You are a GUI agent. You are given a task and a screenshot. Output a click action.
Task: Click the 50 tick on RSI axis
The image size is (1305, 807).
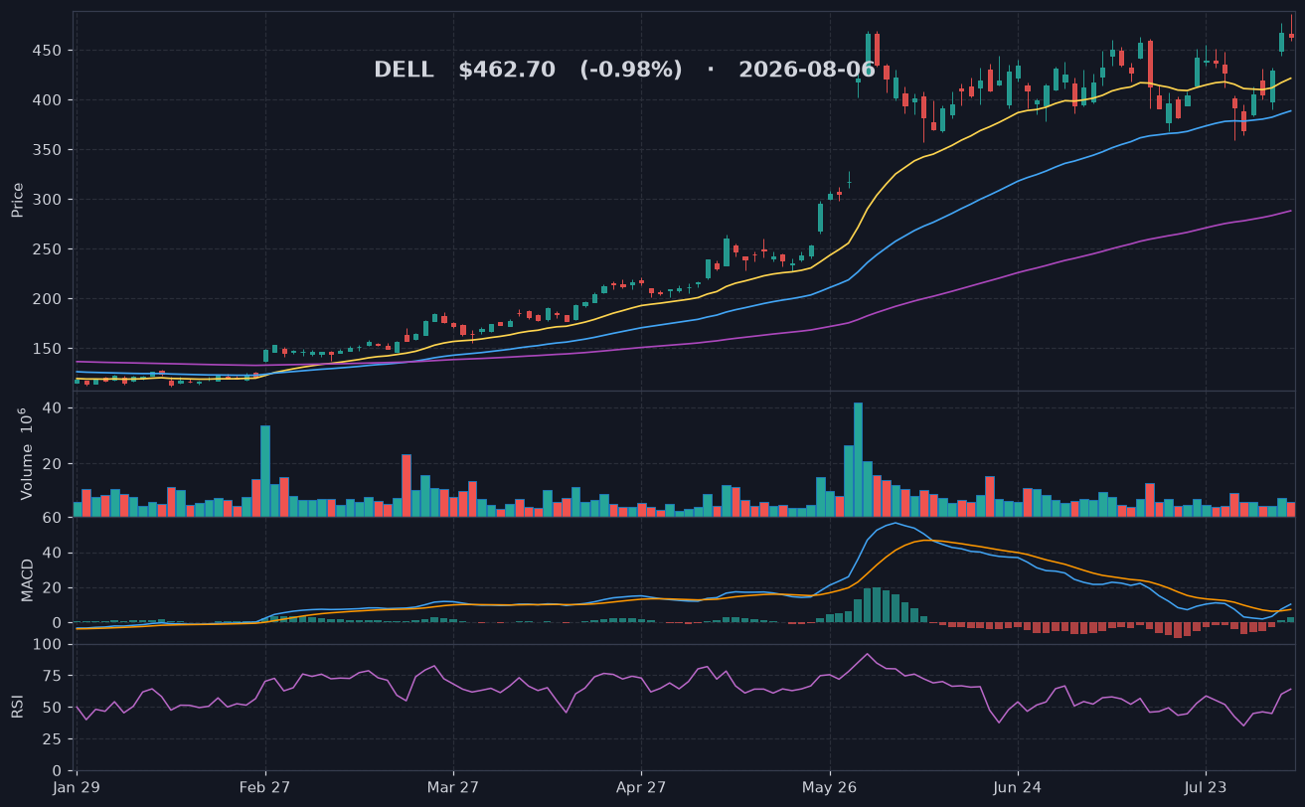53,708
